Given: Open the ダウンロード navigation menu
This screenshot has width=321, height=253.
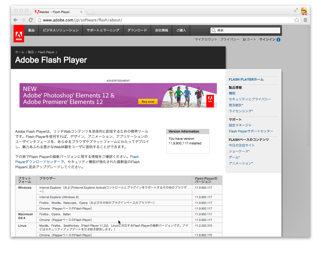Looking at the screenshot, I should [137, 30].
